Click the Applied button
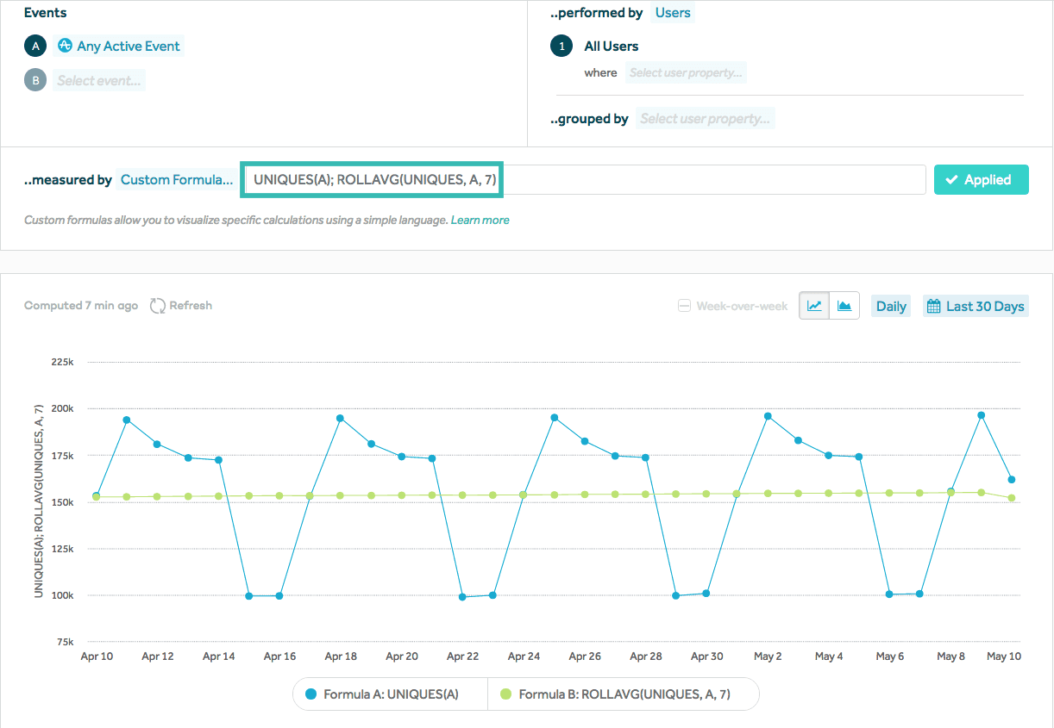The image size is (1054, 728). click(981, 180)
